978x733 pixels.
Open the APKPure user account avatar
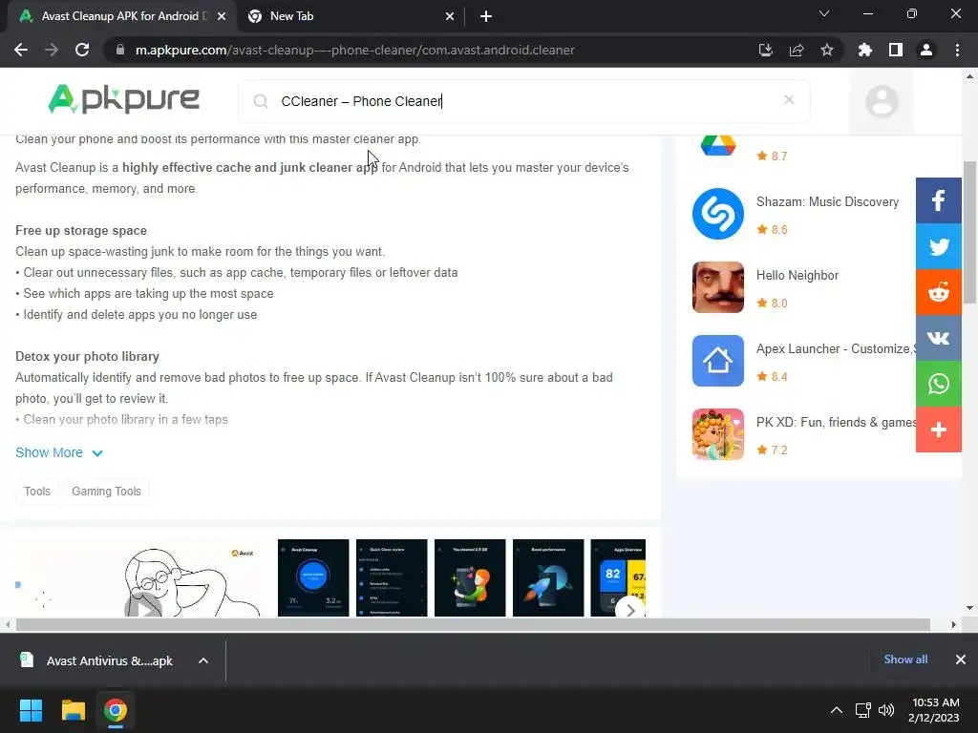[x=882, y=101]
